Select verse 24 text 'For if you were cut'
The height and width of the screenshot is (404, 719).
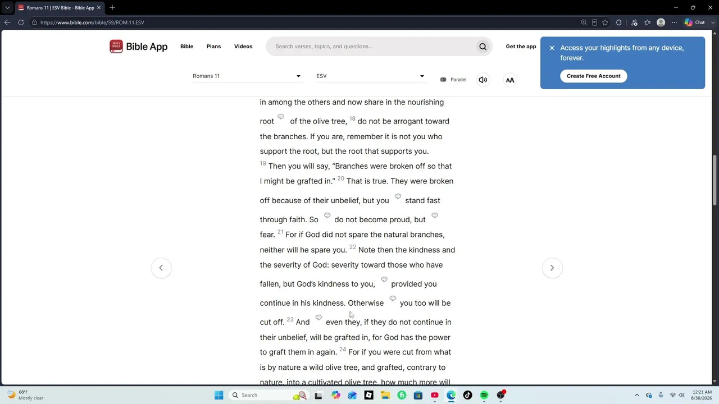click(380, 352)
